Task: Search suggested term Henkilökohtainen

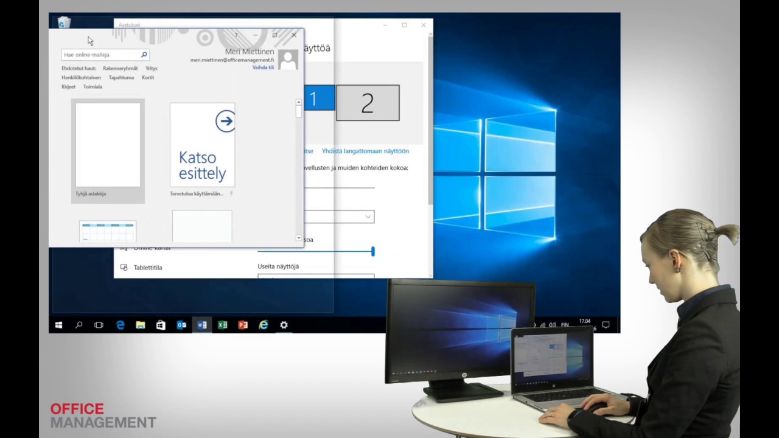Action: tap(81, 78)
